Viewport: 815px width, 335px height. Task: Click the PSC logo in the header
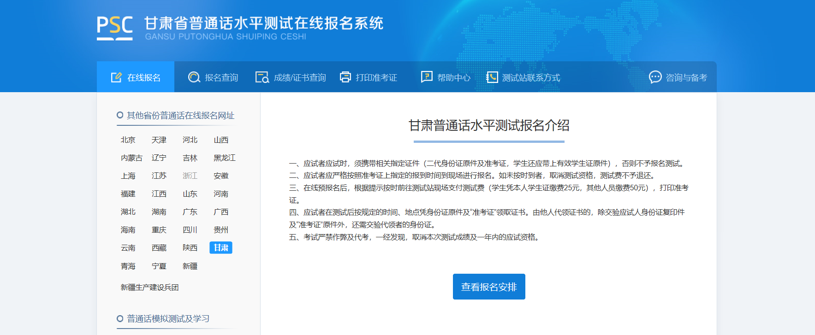115,28
